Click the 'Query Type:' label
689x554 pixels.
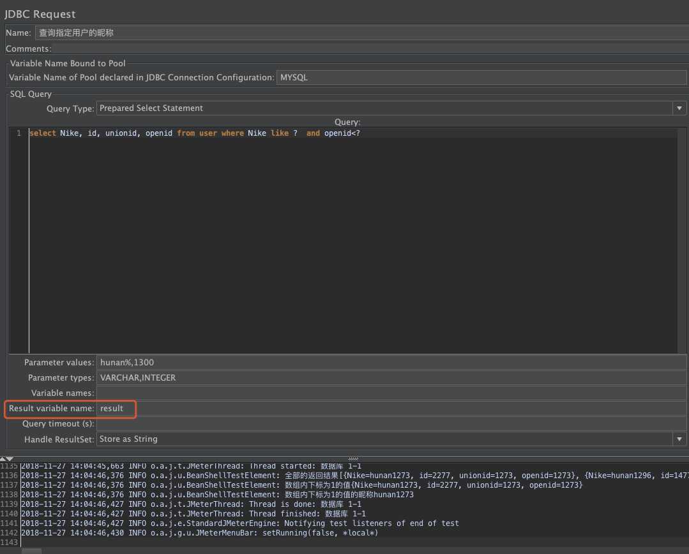70,109
